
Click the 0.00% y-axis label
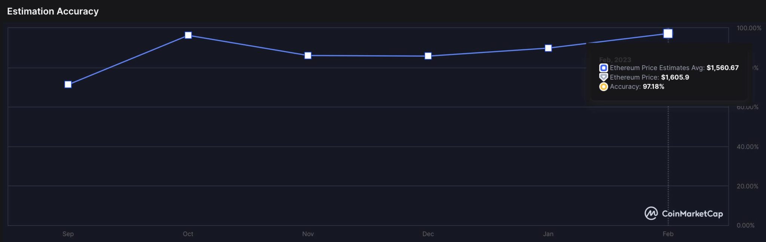(x=745, y=225)
